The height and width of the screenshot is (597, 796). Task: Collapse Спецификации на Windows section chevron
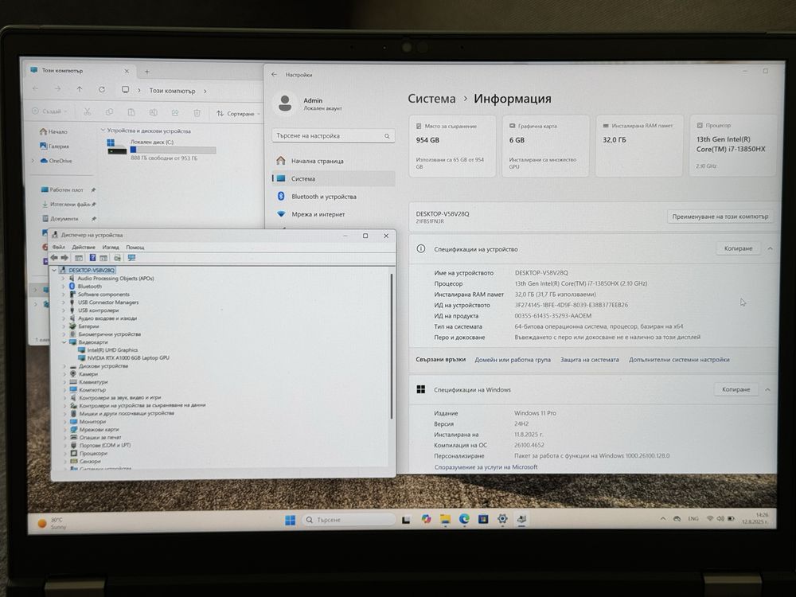click(767, 389)
